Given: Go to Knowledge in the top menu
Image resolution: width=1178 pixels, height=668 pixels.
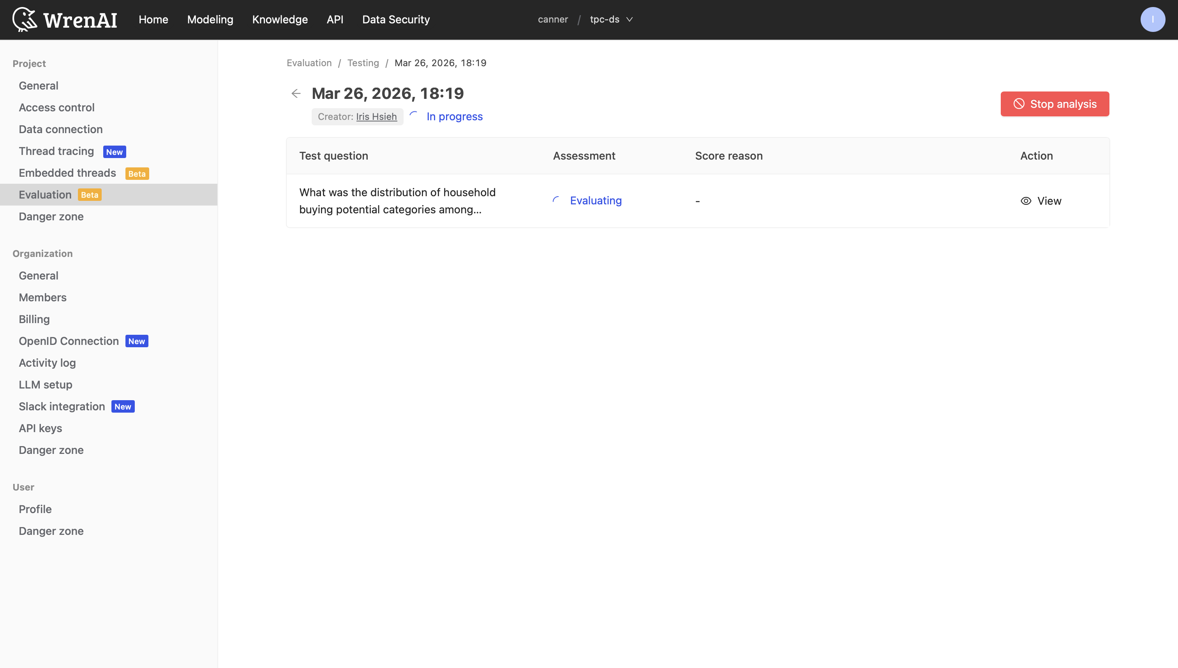Looking at the screenshot, I should pos(280,19).
